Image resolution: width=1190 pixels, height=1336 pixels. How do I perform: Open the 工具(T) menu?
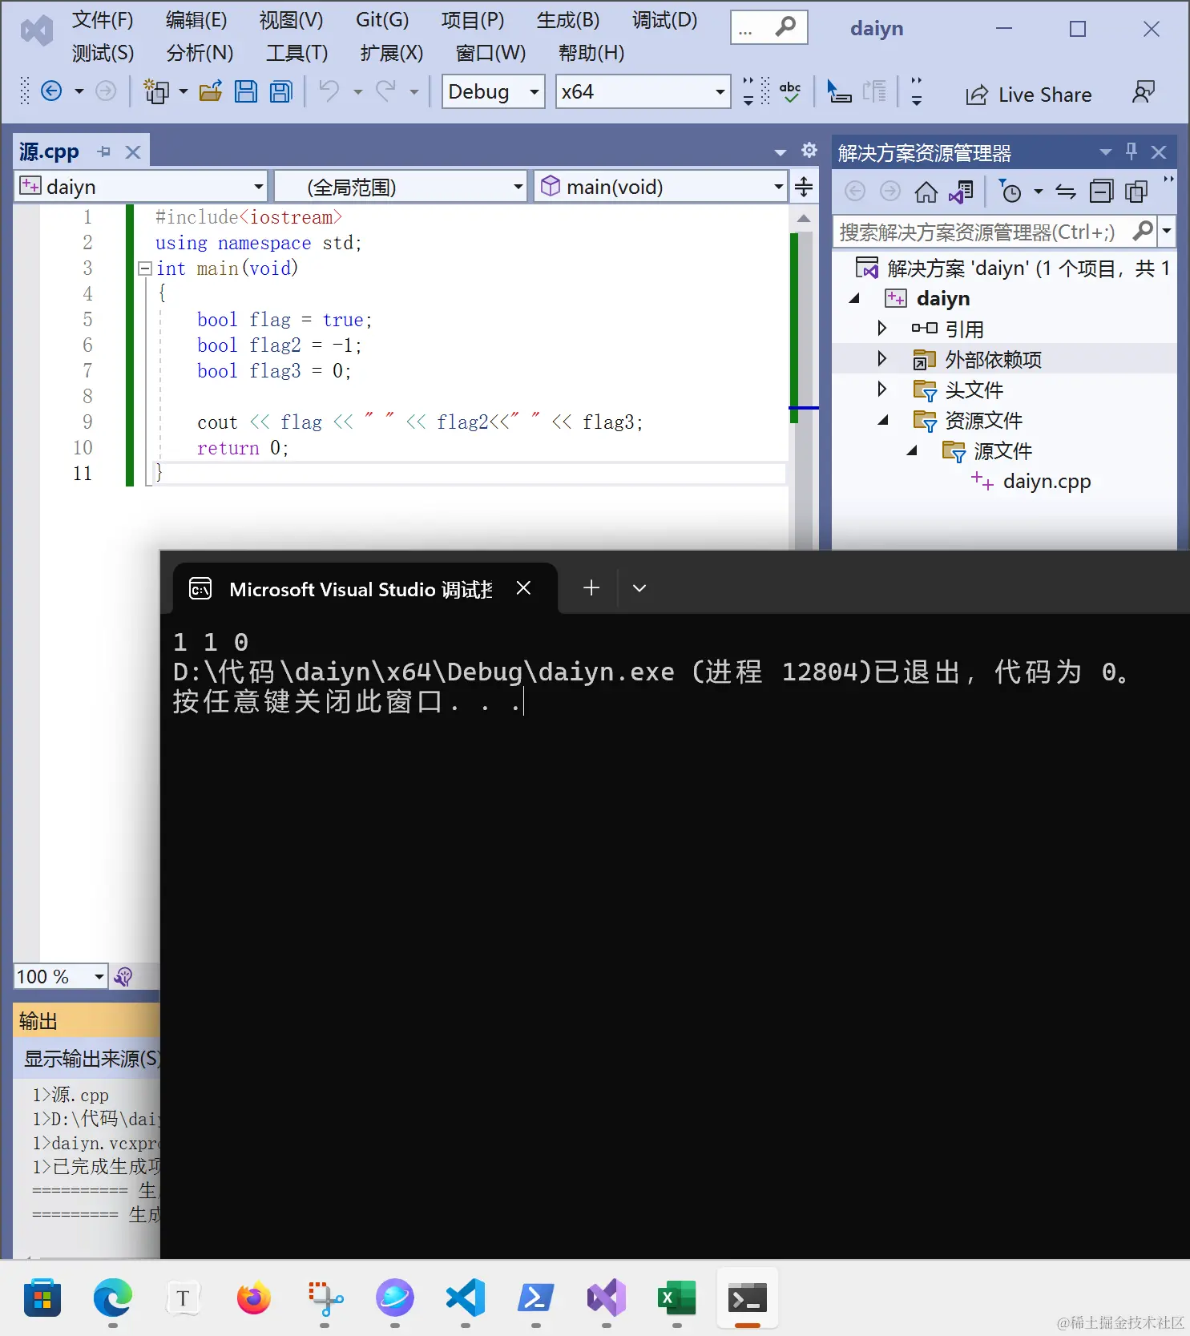point(297,53)
